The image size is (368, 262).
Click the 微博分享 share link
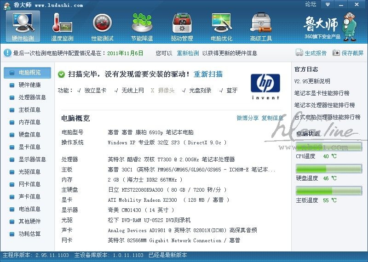pos(247,118)
